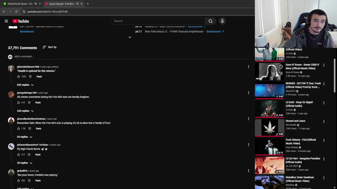Open options for Pooh Shiesty FDO video
Viewport: 337px width, 189px height.
point(324,140)
